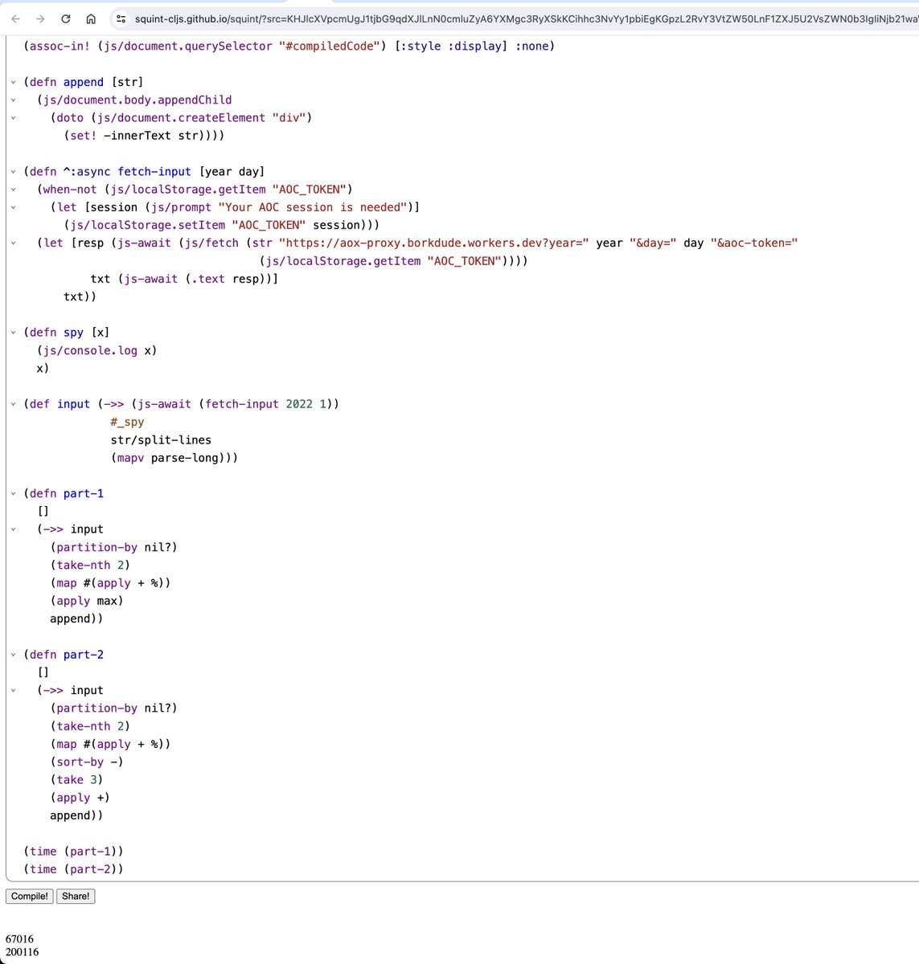Image resolution: width=919 pixels, height=964 pixels.
Task: Click the Share! button
Action: point(76,896)
